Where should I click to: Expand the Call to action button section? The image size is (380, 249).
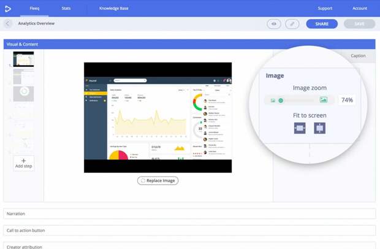pos(189,231)
